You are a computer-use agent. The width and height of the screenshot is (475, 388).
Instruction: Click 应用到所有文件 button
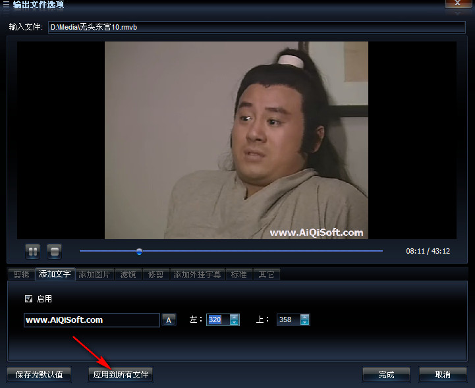[x=121, y=375]
